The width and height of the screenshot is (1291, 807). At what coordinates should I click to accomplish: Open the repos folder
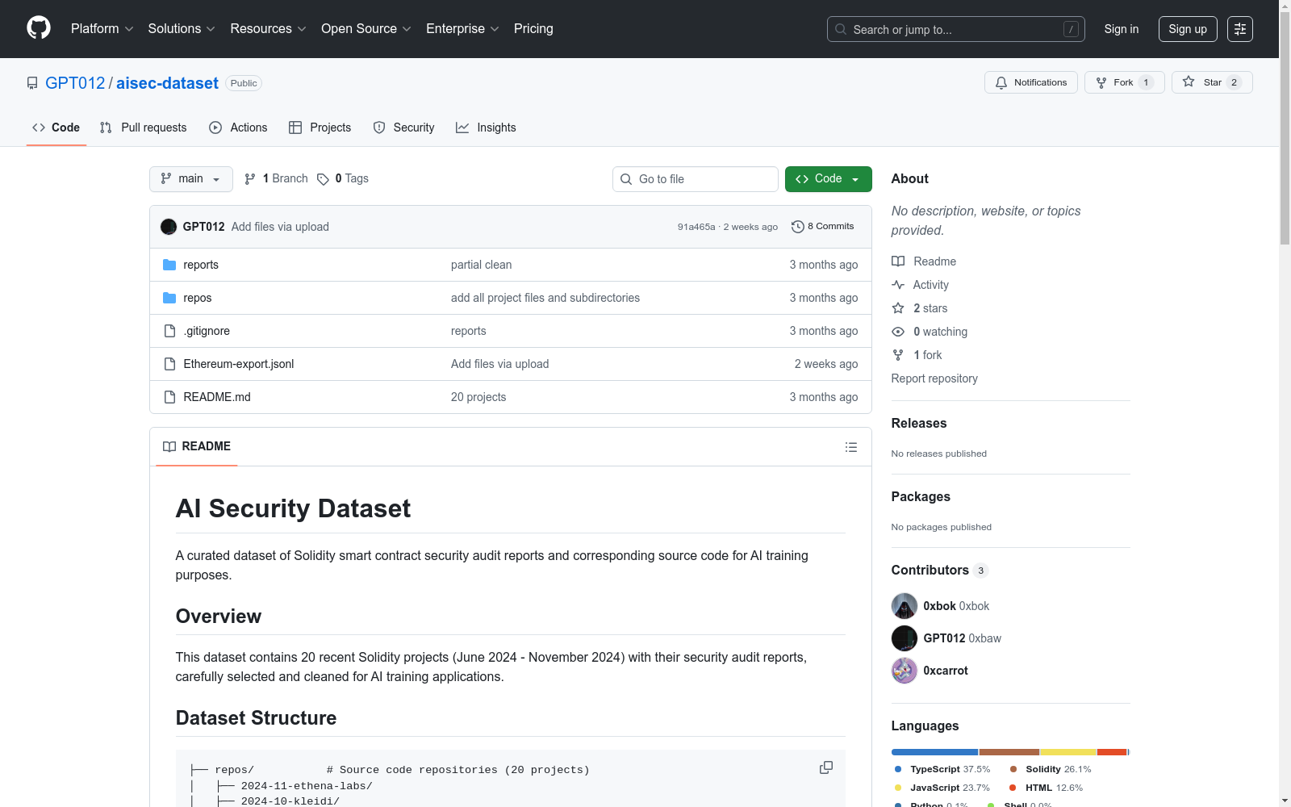coord(198,298)
